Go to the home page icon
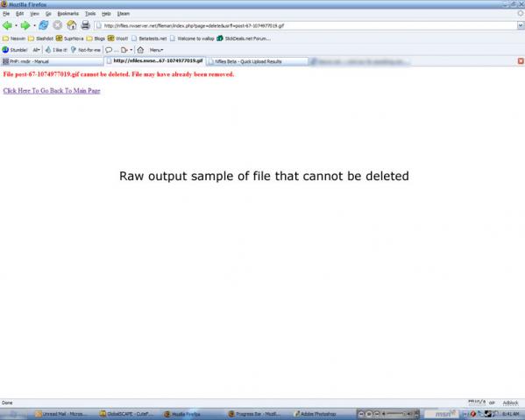Image resolution: width=525 pixels, height=420 pixels. click(x=72, y=25)
